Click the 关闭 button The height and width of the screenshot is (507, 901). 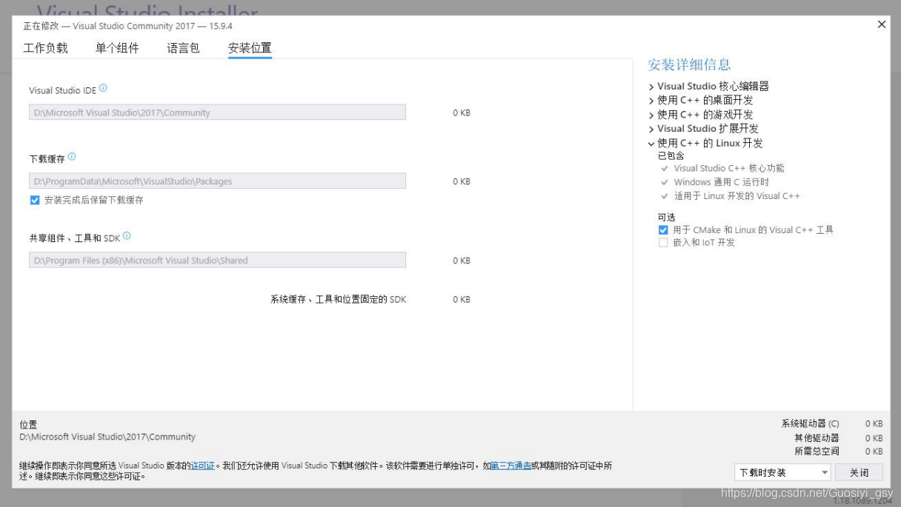[859, 471]
